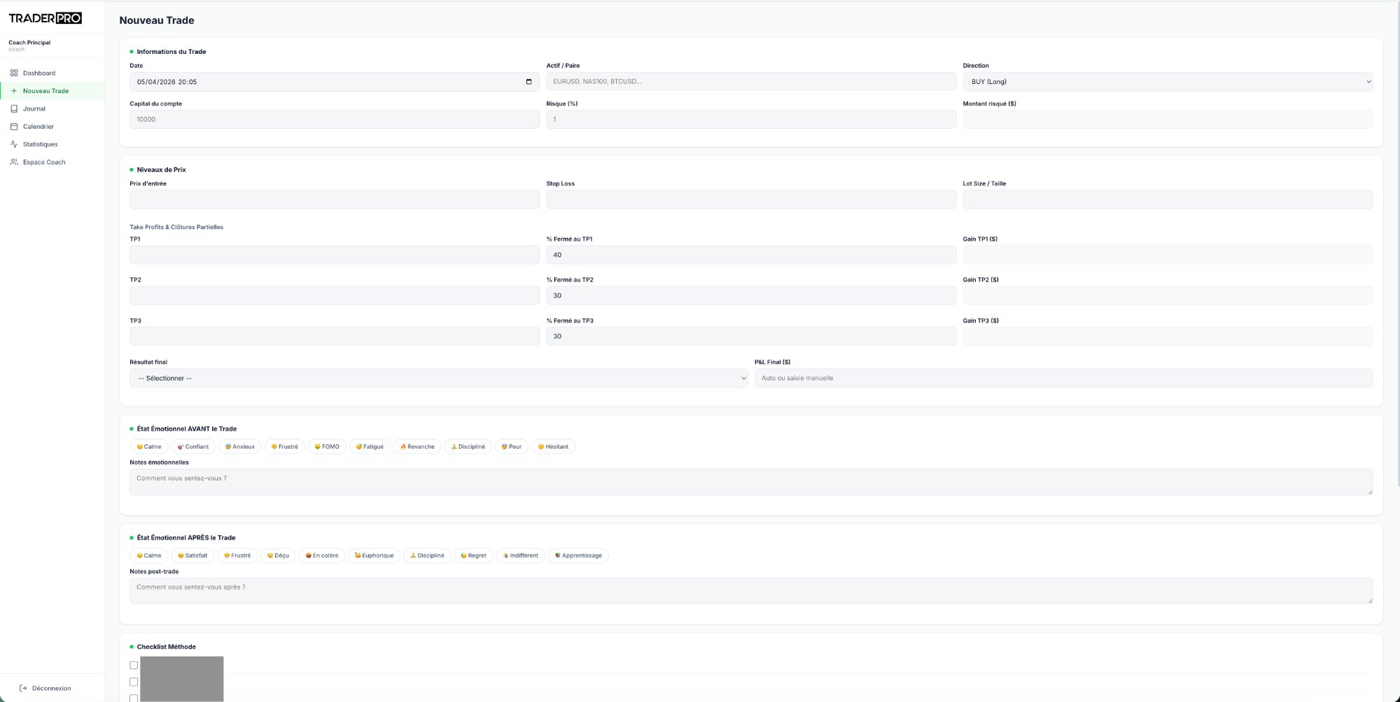The image size is (1400, 702).
Task: Open the Statistiques activity graph icon
Action: point(14,144)
